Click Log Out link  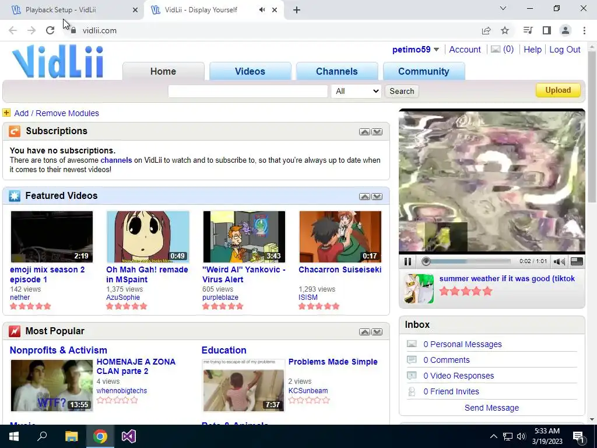pyautogui.click(x=564, y=50)
